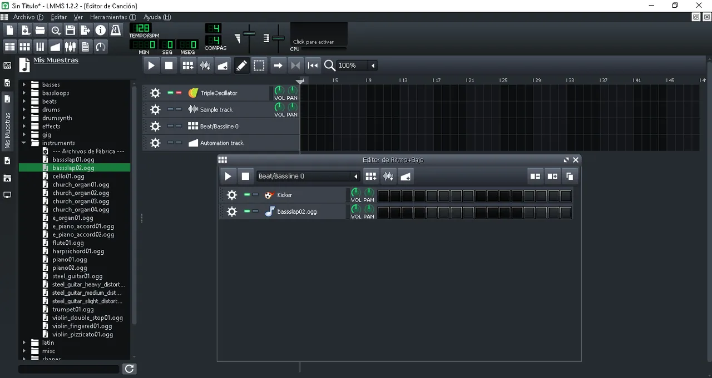
Task: Add beat/bassline in Song Editor toolbar
Action: [188, 65]
